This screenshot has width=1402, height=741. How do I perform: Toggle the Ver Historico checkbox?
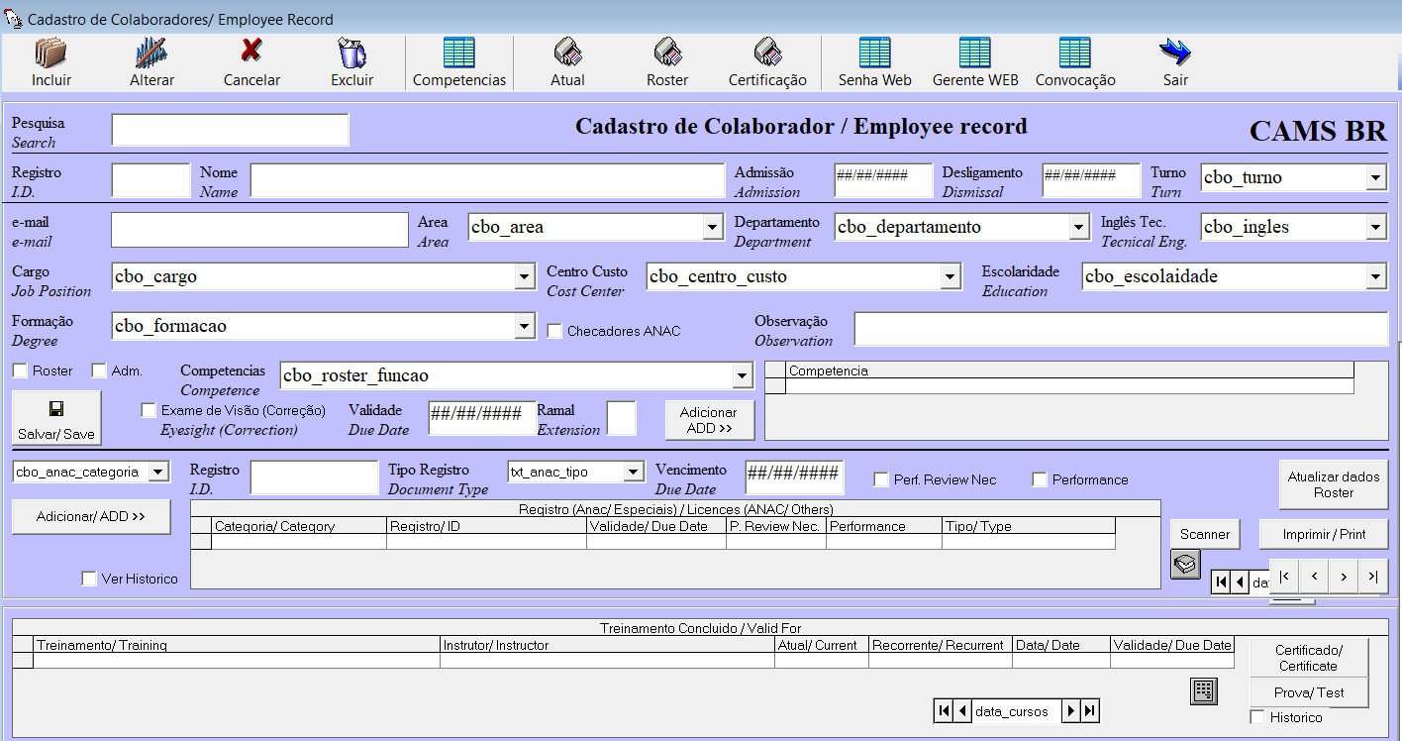(90, 579)
